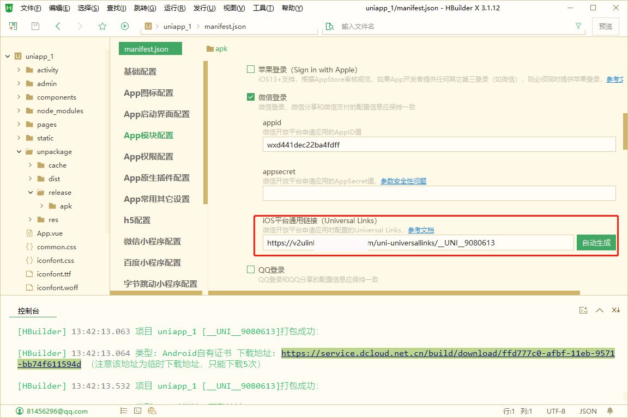Bookmark with the star icon
628x418 pixels.
[102, 26]
